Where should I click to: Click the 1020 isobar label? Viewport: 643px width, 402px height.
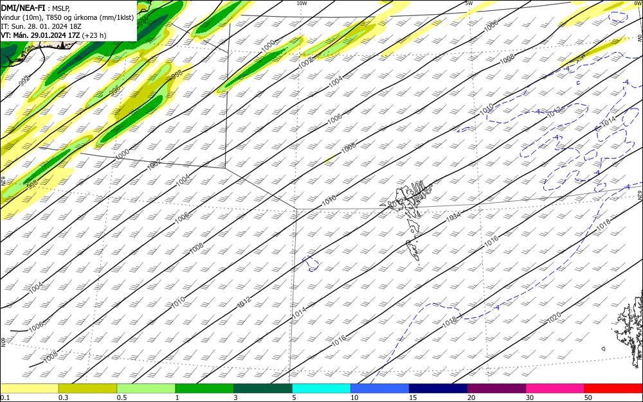click(x=554, y=318)
